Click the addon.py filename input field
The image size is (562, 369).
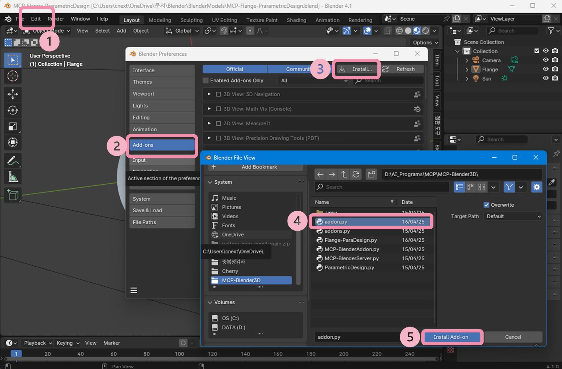(357, 337)
